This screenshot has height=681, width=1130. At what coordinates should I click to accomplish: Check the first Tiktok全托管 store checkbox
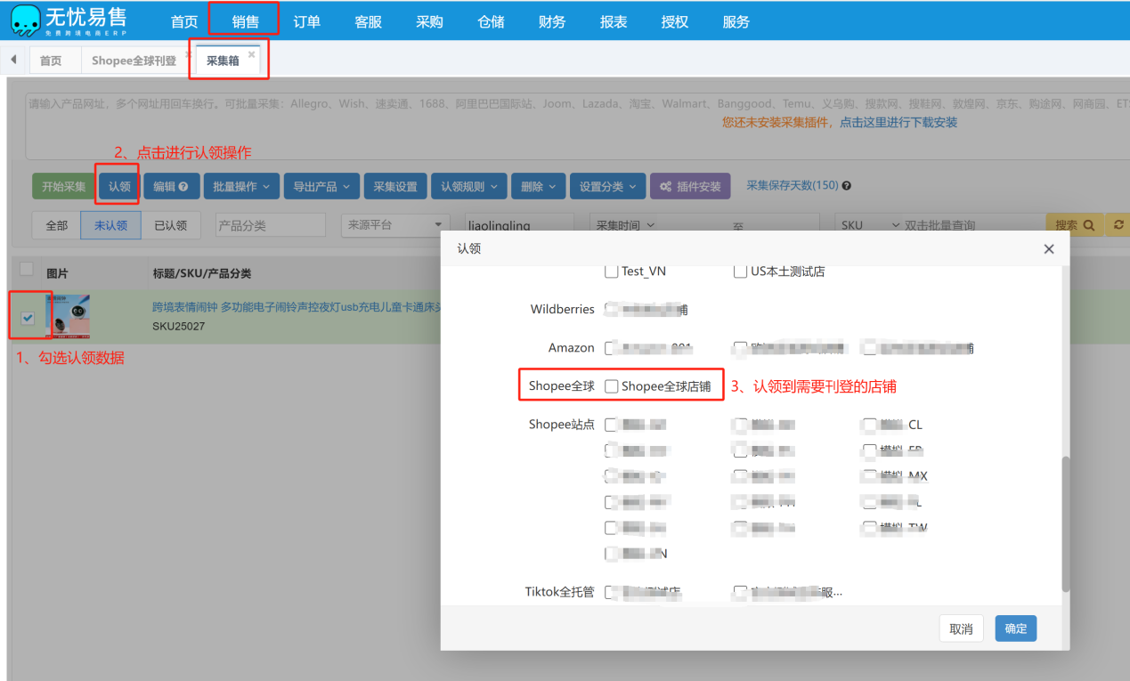click(611, 591)
